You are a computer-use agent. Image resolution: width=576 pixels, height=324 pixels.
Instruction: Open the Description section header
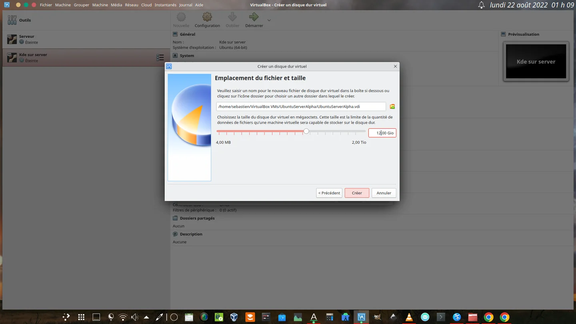click(191, 234)
